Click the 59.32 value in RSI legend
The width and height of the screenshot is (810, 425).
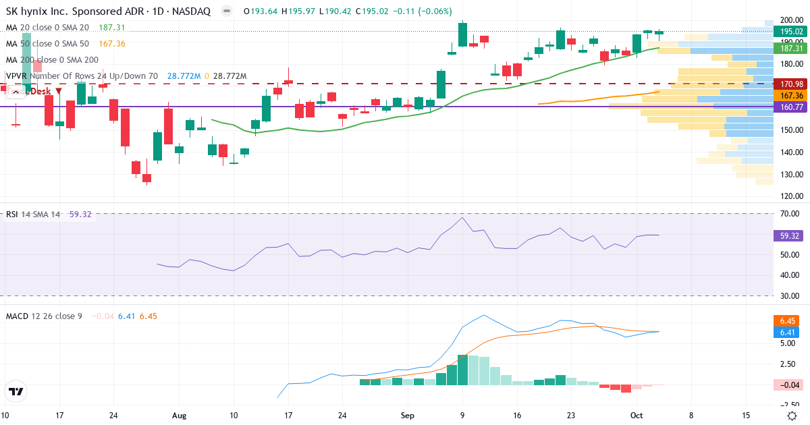point(80,214)
